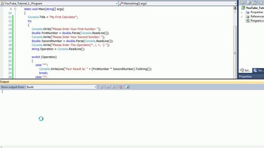Image resolution: width=264 pixels, height=148 pixels.
Task: Click the editor split-window handle icon
Action: (235, 8)
